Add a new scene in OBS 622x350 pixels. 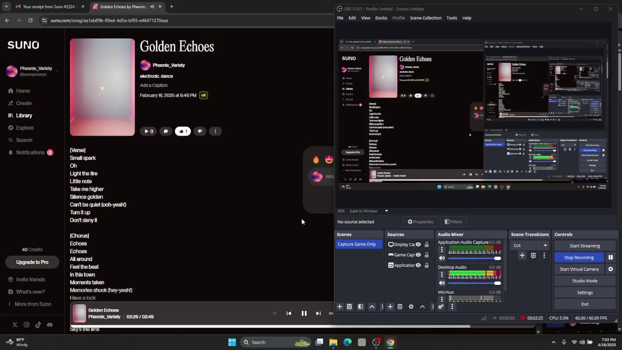pyautogui.click(x=340, y=307)
